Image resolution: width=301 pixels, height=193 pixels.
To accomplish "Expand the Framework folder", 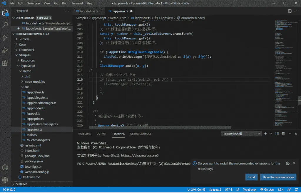I will tap(16, 50).
